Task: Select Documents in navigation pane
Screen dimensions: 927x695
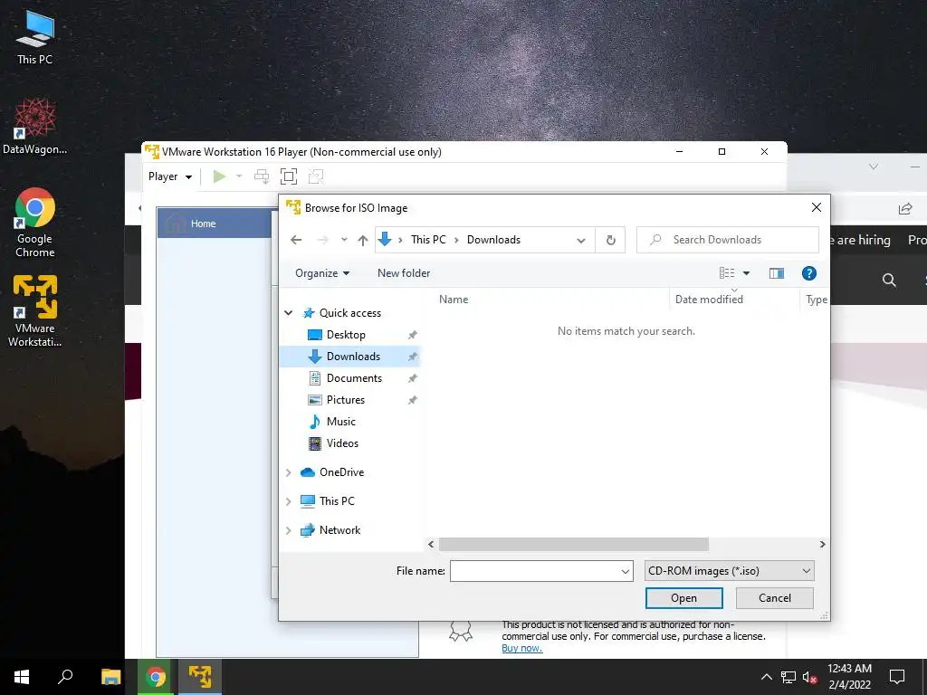Action: (354, 378)
